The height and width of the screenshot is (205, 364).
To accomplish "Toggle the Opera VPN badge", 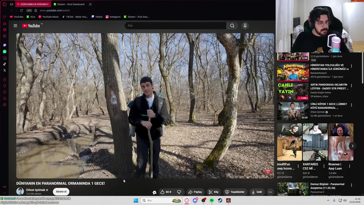I will [29, 11].
